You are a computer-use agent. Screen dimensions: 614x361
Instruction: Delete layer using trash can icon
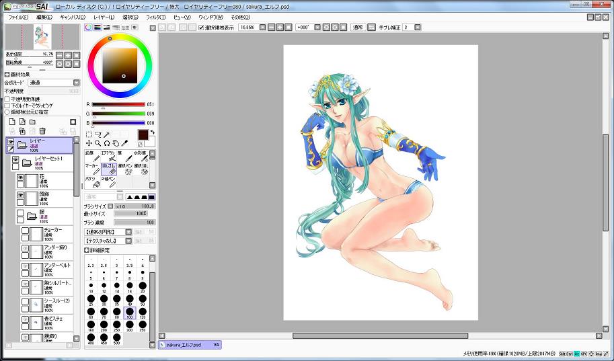(x=42, y=130)
